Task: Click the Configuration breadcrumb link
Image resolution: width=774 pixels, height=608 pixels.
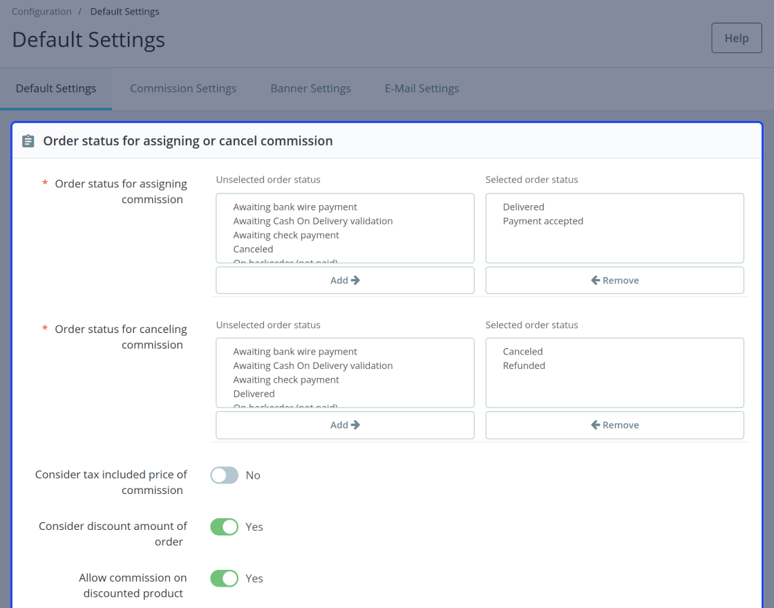Action: point(41,11)
